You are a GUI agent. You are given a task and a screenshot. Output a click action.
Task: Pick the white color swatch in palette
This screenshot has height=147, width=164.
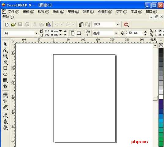coord(161,97)
